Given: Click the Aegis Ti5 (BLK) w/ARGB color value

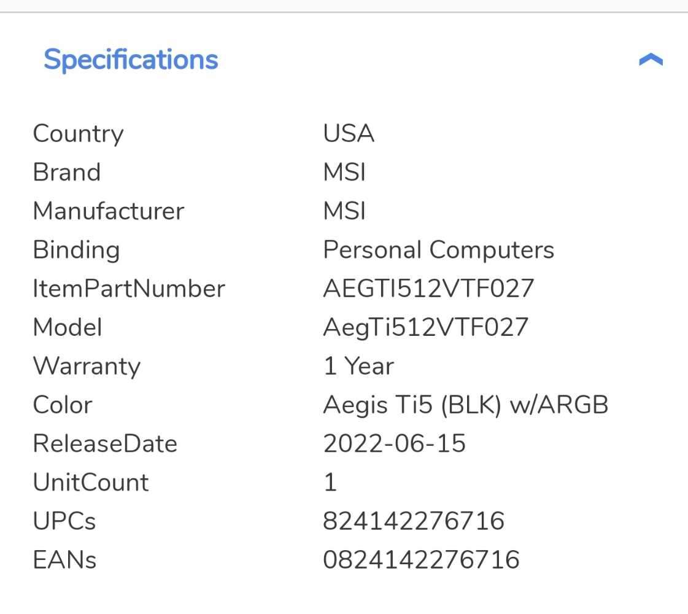Looking at the screenshot, I should tap(465, 405).
